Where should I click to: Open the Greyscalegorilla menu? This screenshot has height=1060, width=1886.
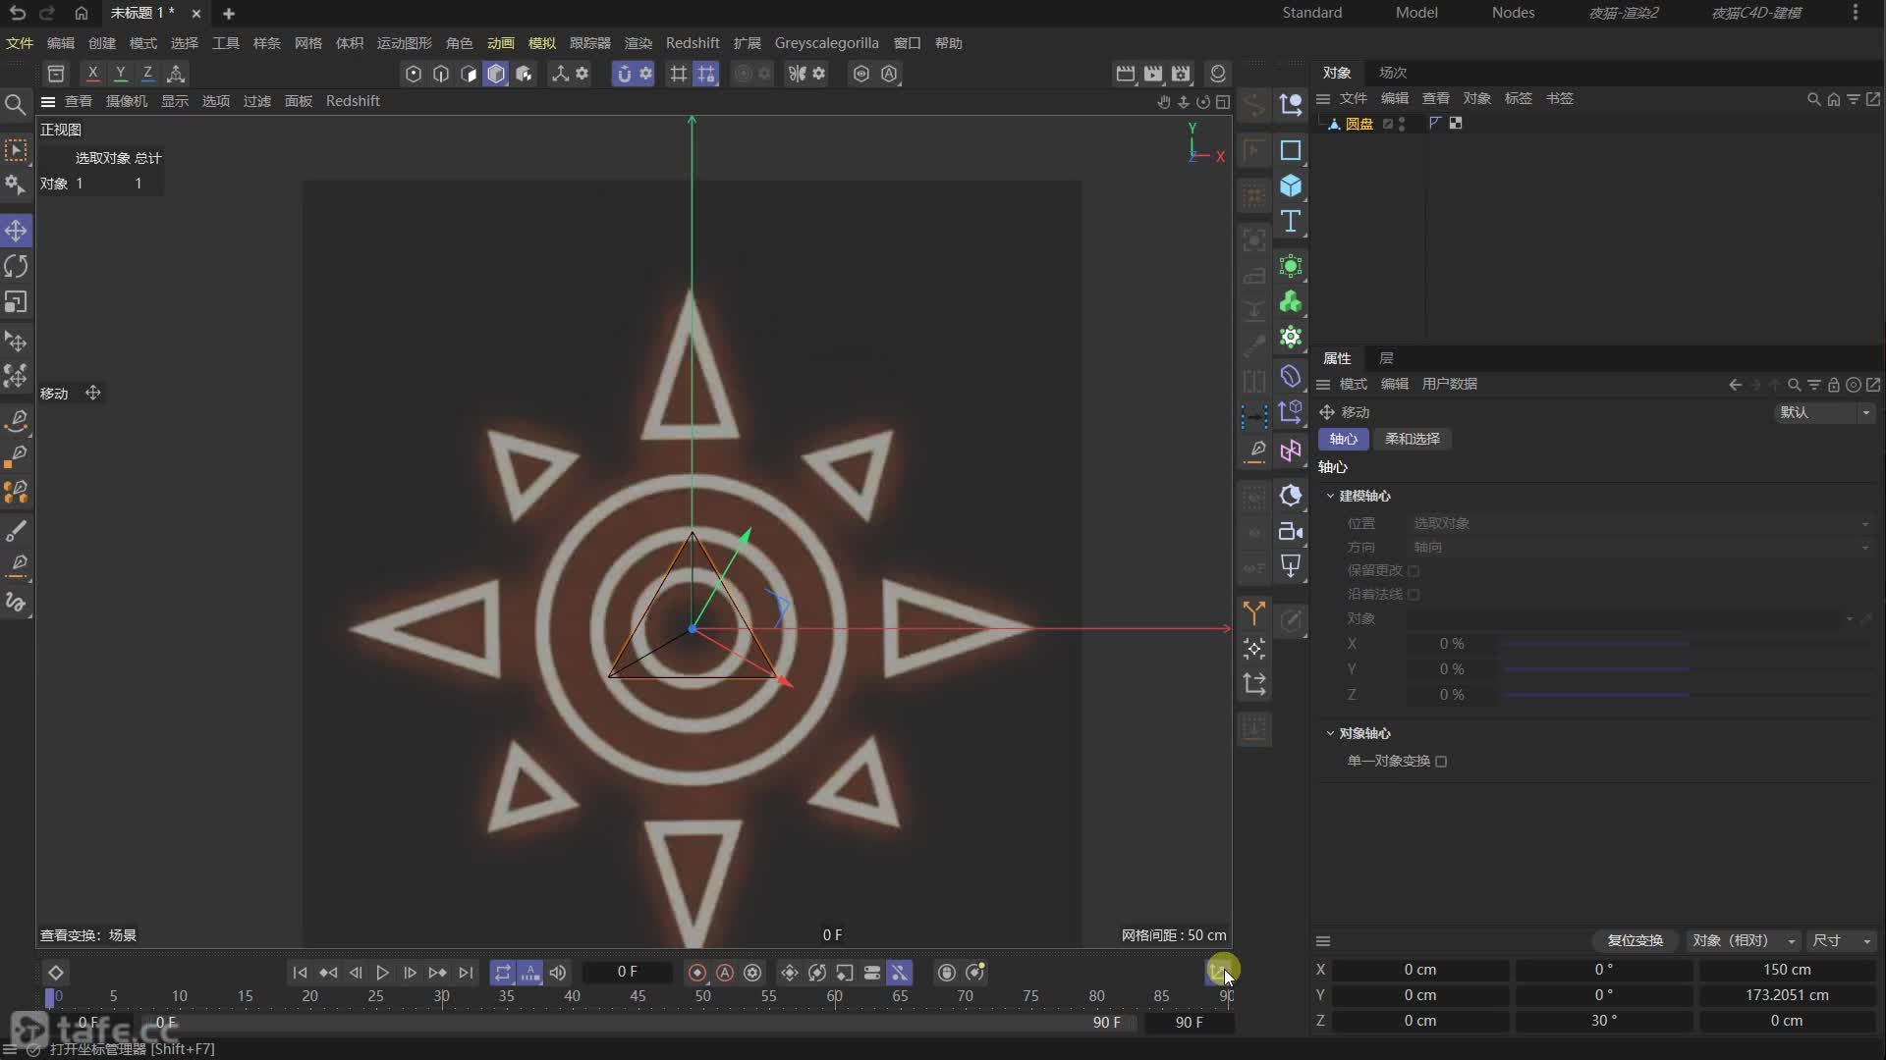pos(826,43)
